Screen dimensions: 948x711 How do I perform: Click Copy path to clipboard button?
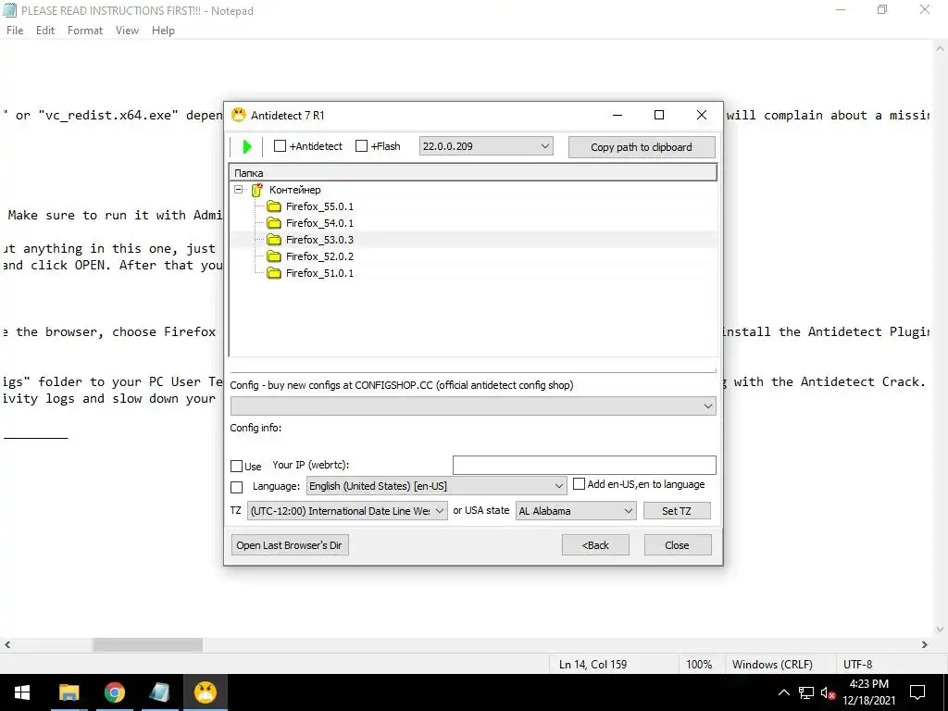tap(642, 147)
